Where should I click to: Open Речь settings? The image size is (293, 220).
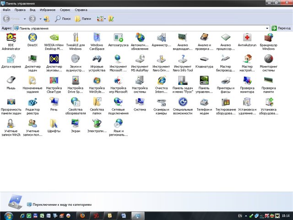[x=54, y=104]
